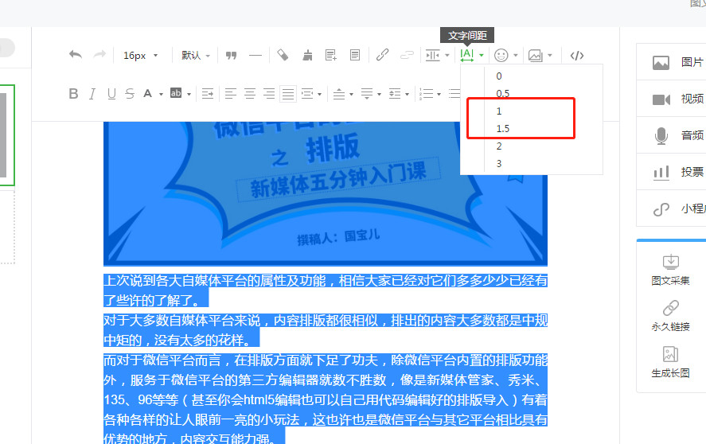Insert a hyperlink using the link icon
Viewport: 706px width, 444px height.
tap(382, 55)
